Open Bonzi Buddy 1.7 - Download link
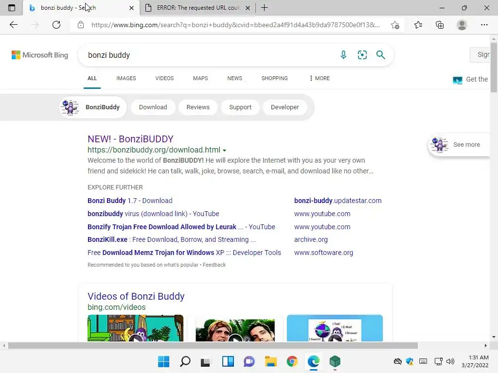This screenshot has width=498, height=373. click(130, 201)
